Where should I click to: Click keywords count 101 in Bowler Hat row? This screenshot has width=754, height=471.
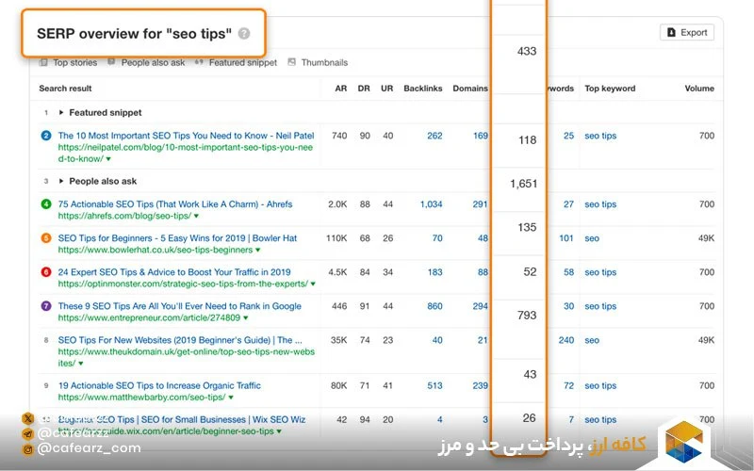pos(566,238)
